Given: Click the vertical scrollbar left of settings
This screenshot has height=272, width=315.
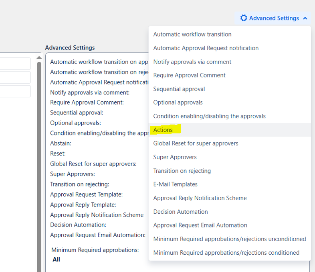Looking at the screenshot, I should 39,161.
